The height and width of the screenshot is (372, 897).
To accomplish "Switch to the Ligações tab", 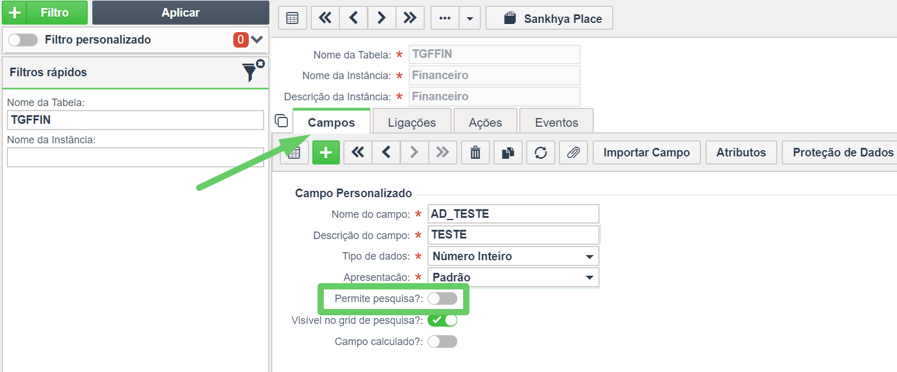I will coord(412,122).
